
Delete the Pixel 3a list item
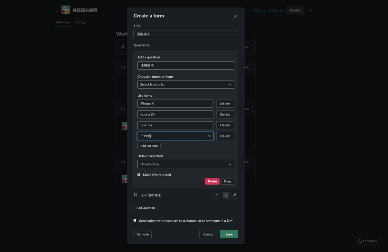225,125
